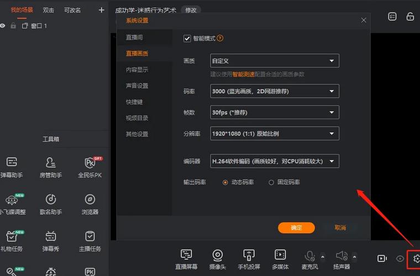Image resolution: width=420 pixels, height=276 pixels.
Task: Switch to the 声音设置 settings tab
Action: tap(137, 86)
